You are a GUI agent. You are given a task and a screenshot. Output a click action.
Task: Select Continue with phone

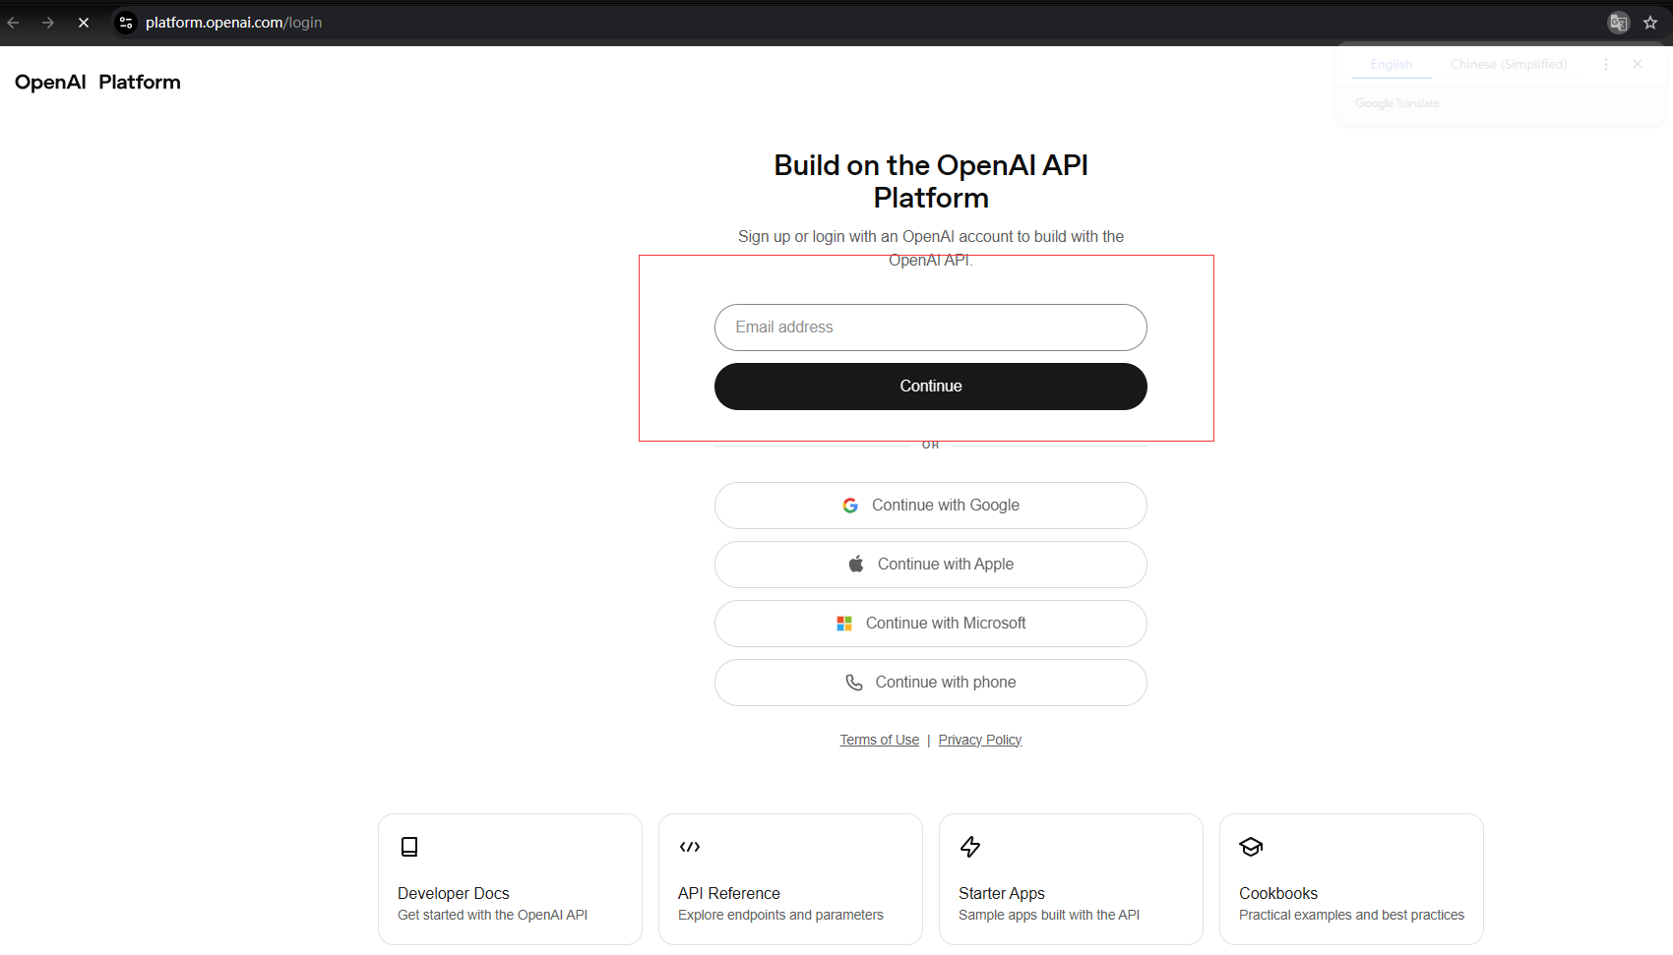(x=931, y=683)
